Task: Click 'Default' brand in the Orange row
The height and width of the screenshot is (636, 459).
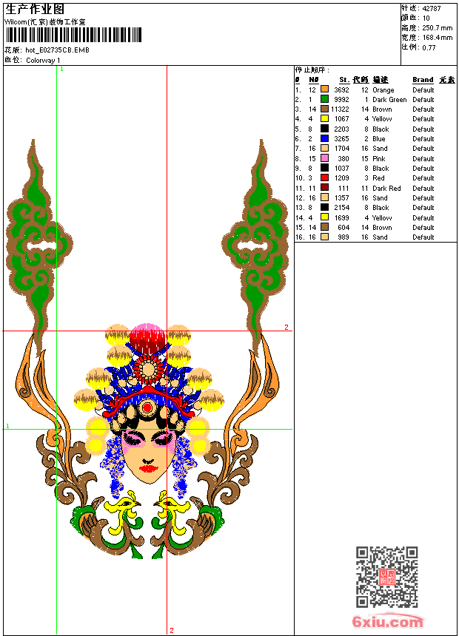Action: pos(423,90)
